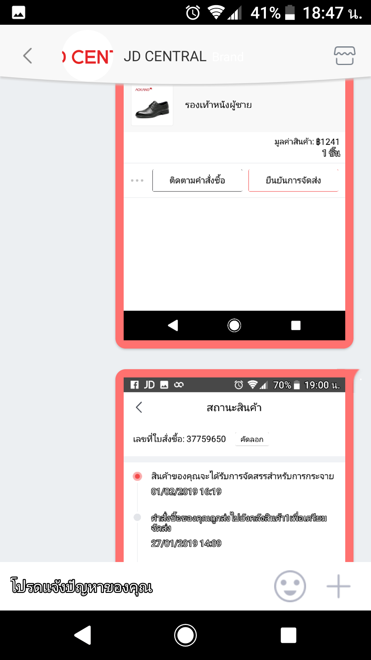This screenshot has height=660, width=371.
Task: Tap the plus attachment icon
Action: point(338,586)
